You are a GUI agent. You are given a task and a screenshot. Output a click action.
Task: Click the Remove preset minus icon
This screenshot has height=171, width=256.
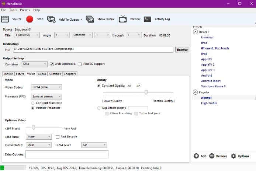[x=212, y=156]
